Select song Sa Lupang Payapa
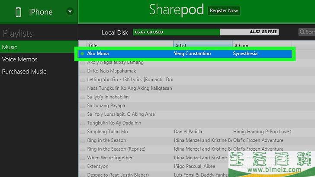 (106, 106)
